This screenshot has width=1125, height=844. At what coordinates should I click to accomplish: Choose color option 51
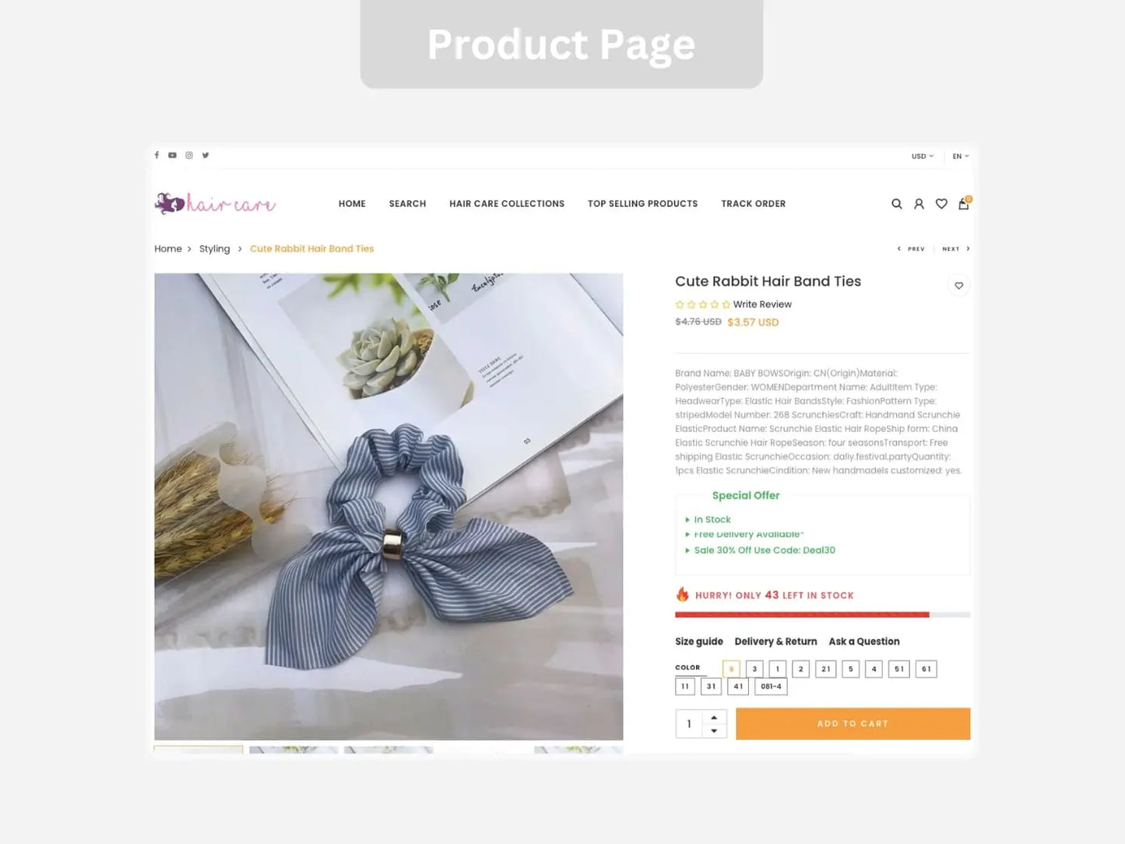(x=899, y=669)
